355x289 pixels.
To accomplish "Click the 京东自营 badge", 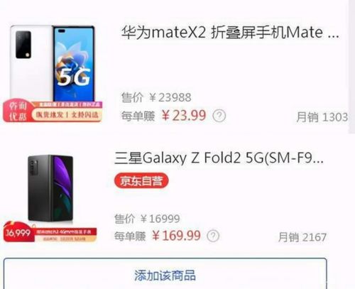I will [x=141, y=181].
